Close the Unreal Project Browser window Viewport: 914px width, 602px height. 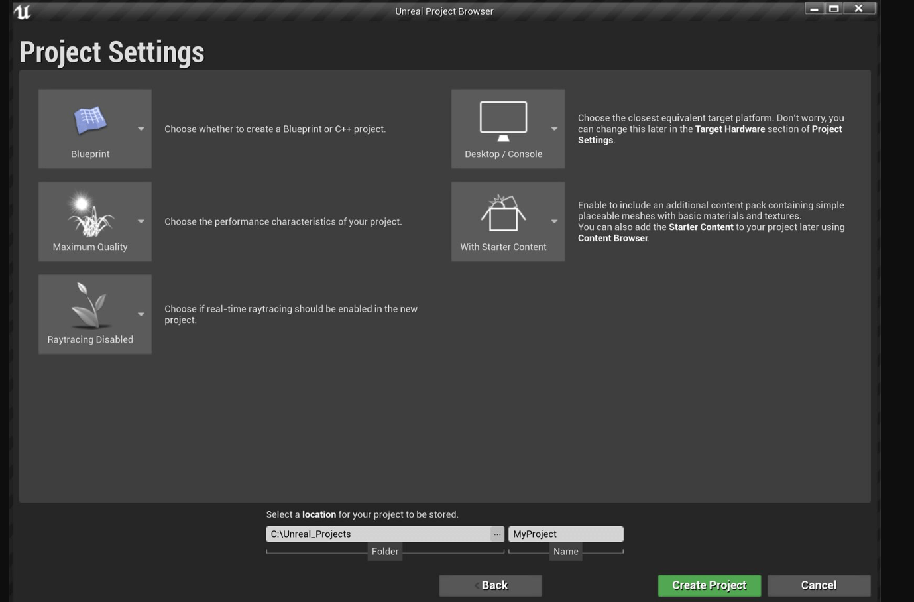point(859,9)
